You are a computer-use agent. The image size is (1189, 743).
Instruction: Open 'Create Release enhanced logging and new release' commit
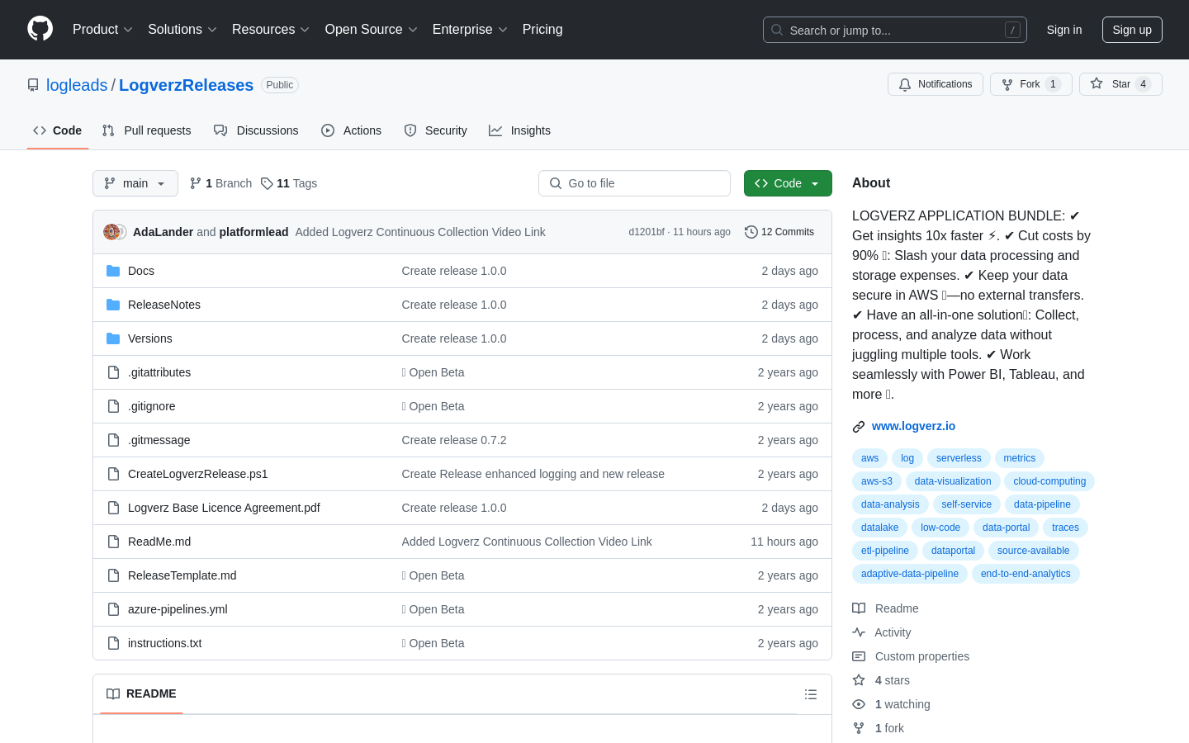[533, 474]
